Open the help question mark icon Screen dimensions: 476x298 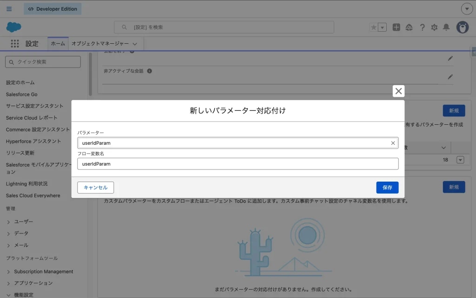(x=422, y=27)
